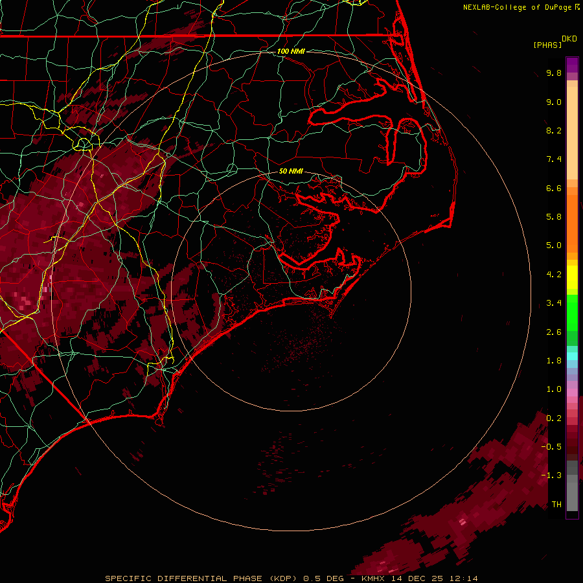
Task: Click the 9.0 scale value
Action: [x=554, y=102]
